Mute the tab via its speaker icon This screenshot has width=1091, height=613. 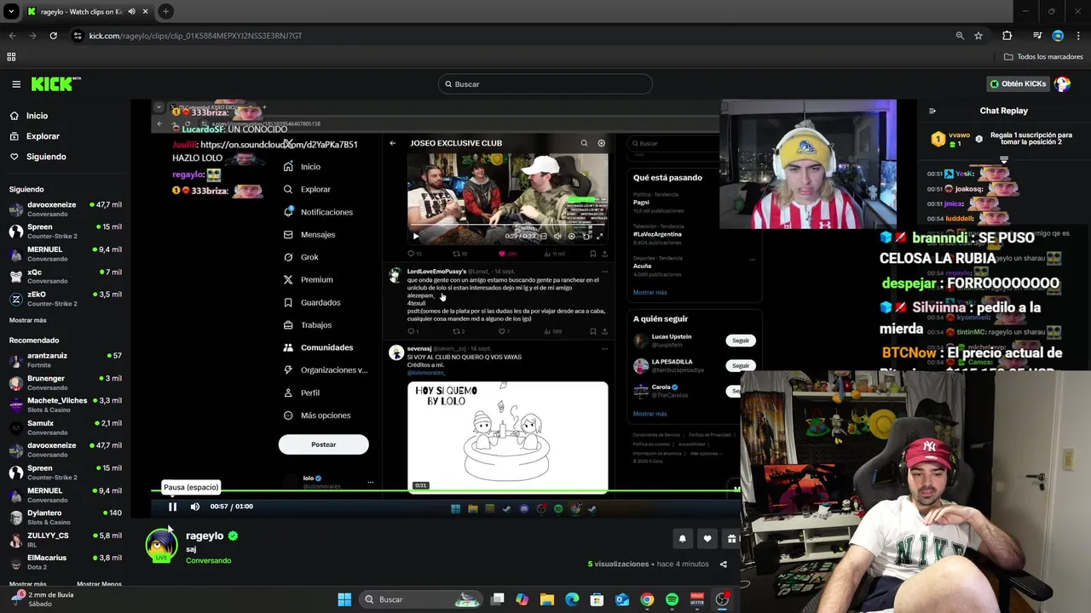tap(131, 11)
